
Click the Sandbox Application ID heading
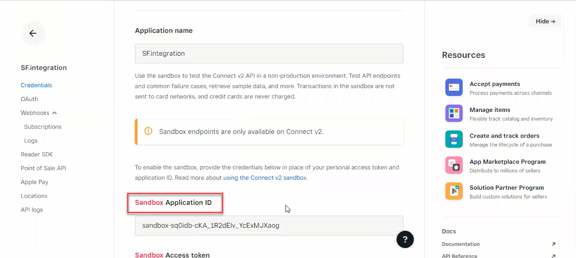(173, 202)
